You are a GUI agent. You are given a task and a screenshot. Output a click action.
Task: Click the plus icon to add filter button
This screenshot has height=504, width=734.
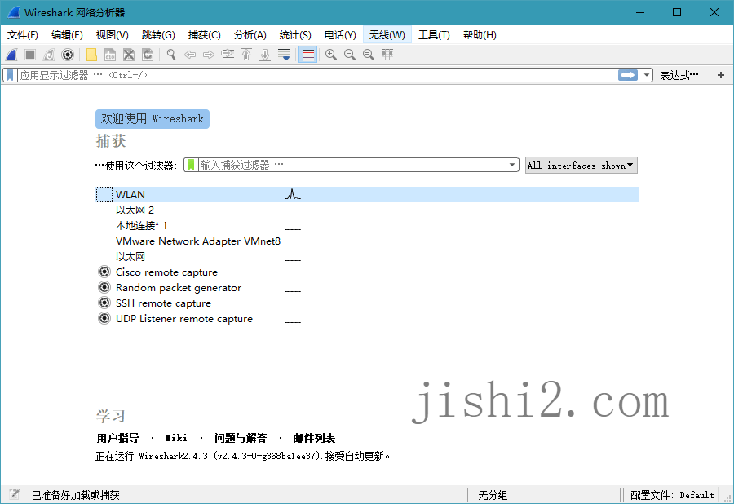click(721, 75)
